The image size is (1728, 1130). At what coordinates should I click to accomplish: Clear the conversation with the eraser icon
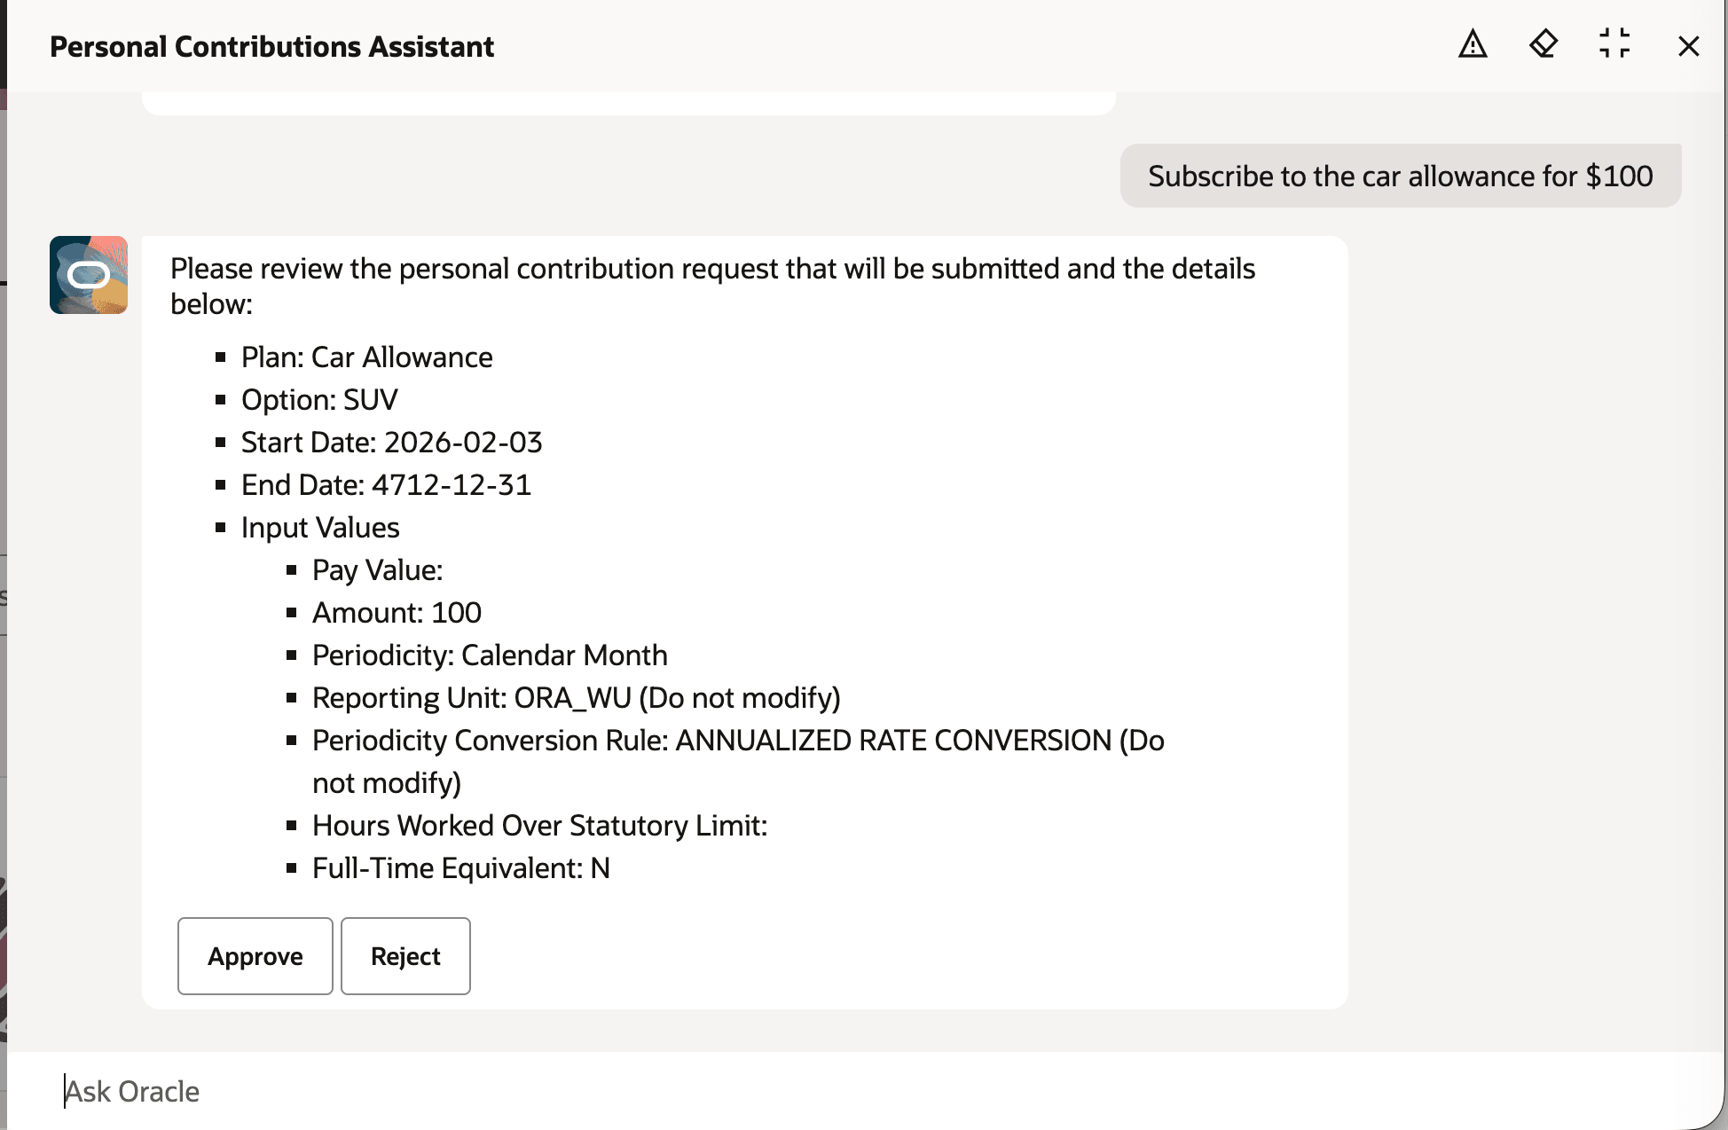[x=1543, y=45]
